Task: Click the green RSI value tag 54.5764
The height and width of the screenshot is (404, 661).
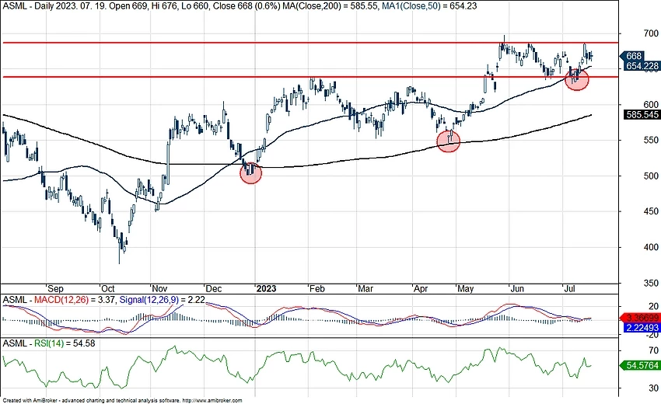Action: 641,364
